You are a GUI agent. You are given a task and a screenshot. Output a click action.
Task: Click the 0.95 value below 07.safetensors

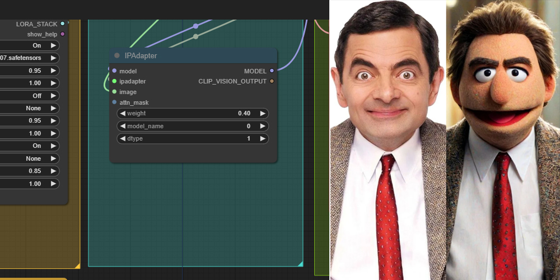pos(30,71)
